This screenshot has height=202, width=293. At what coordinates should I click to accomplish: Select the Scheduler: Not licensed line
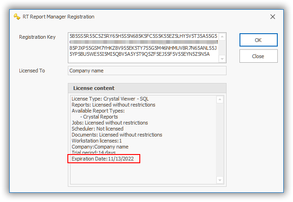pyautogui.click(x=97, y=129)
